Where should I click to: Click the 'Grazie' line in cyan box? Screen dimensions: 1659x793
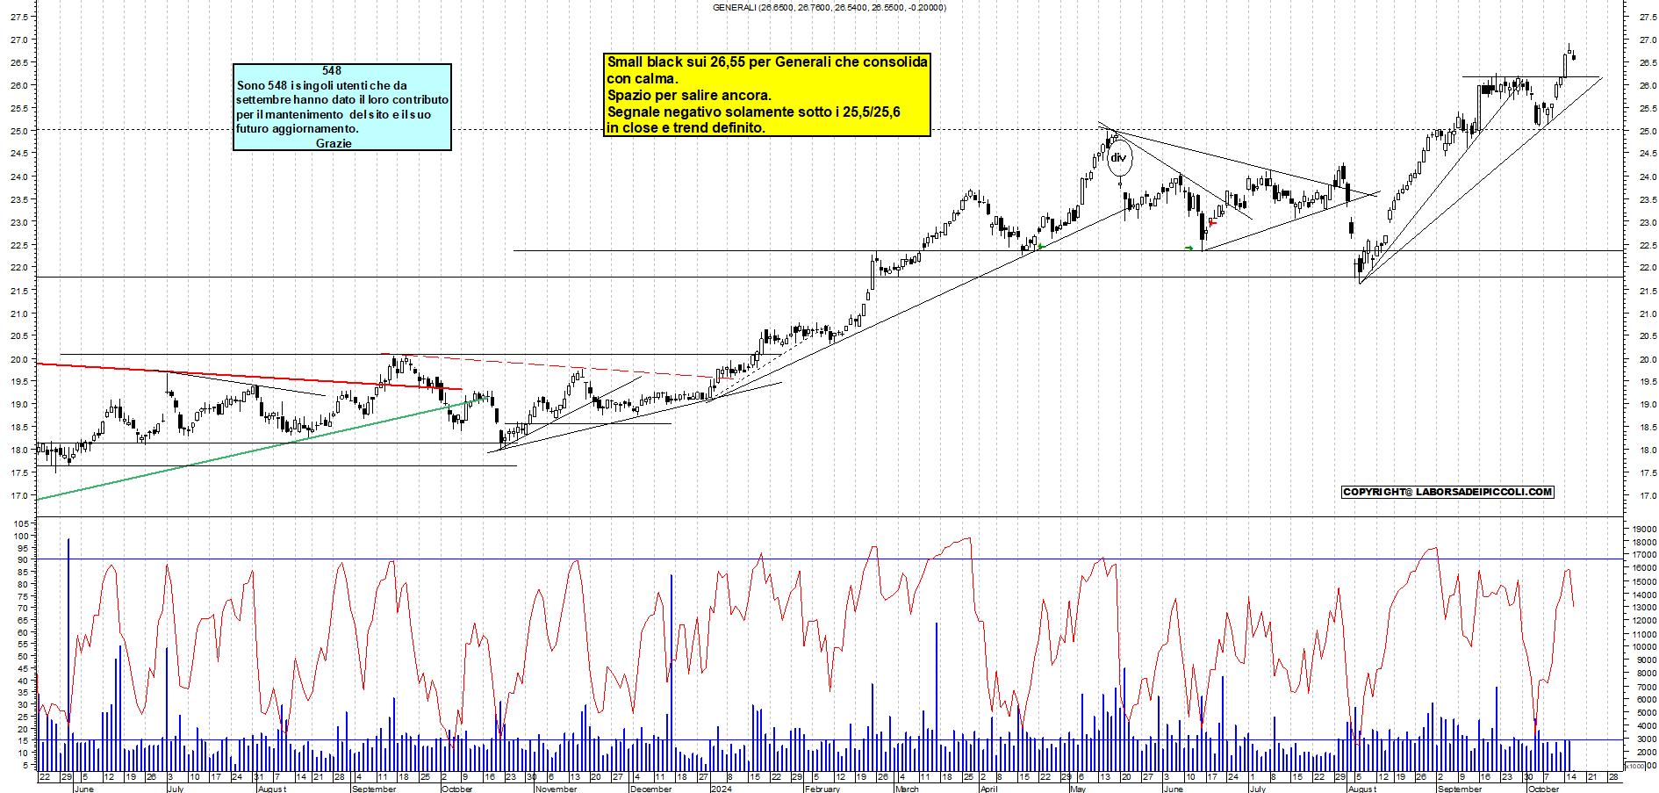[x=334, y=143]
